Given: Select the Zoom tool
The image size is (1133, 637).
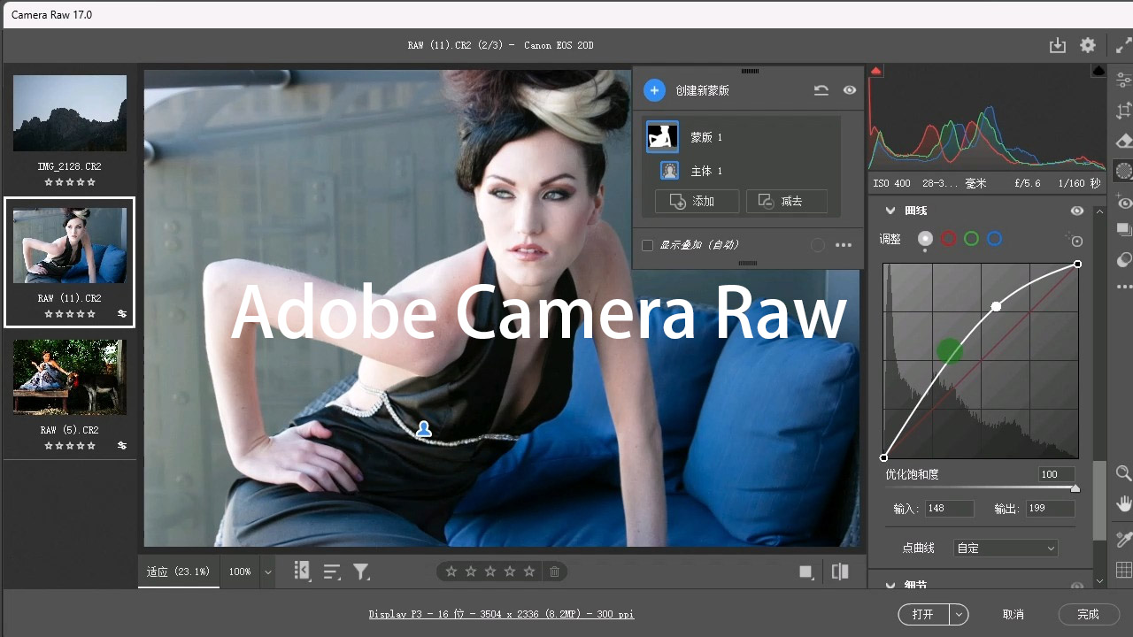Looking at the screenshot, I should point(1122,473).
